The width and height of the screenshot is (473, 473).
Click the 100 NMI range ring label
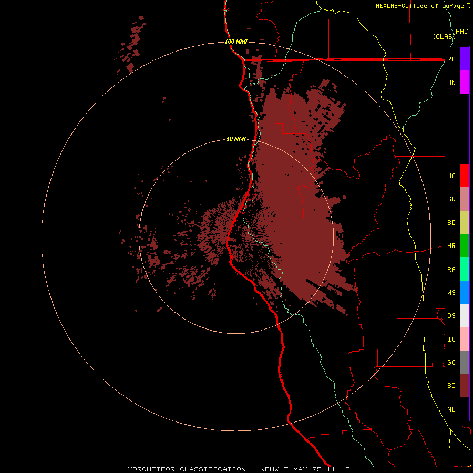point(236,42)
